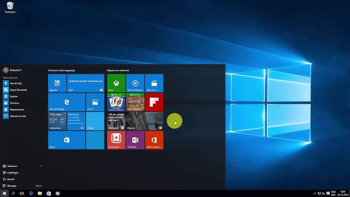Open the Films en tv tile
Viewport: 350px width, 197px height.
[x=154, y=83]
